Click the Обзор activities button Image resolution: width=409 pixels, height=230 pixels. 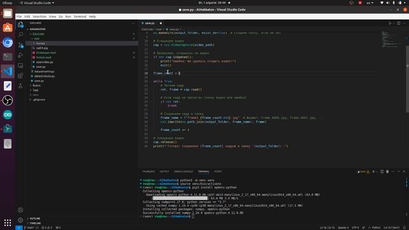pos(7,3)
